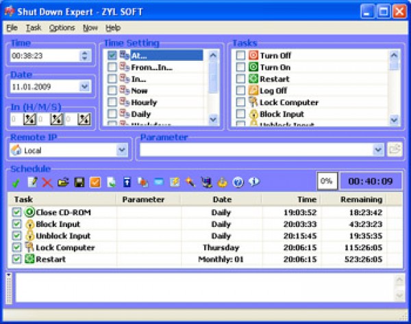Tick the Daily time setting checkbox
Screen dimensions: 411x324
pos(112,113)
